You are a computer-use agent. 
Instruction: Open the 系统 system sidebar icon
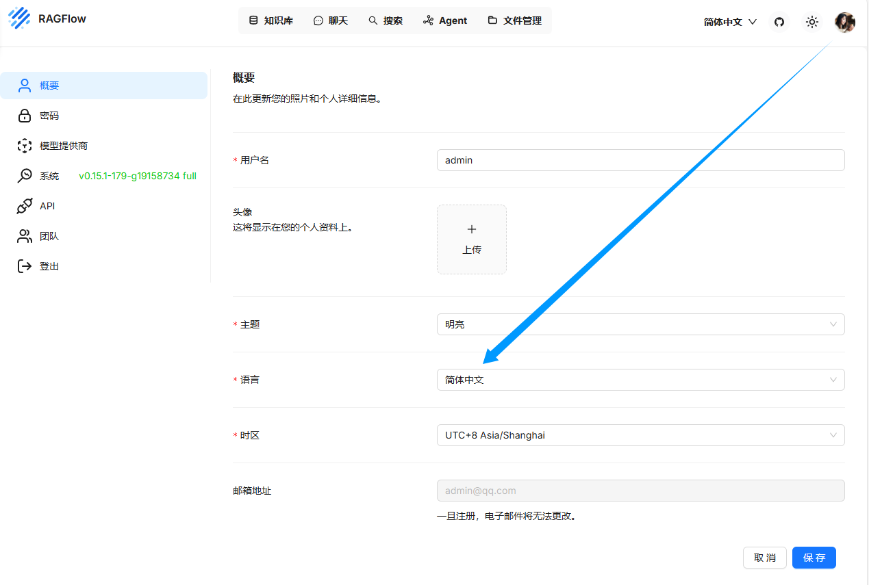click(x=25, y=176)
